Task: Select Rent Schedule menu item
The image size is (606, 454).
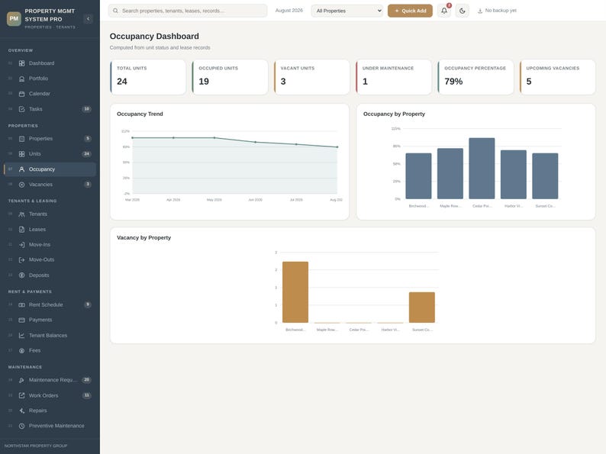Action: (50, 305)
